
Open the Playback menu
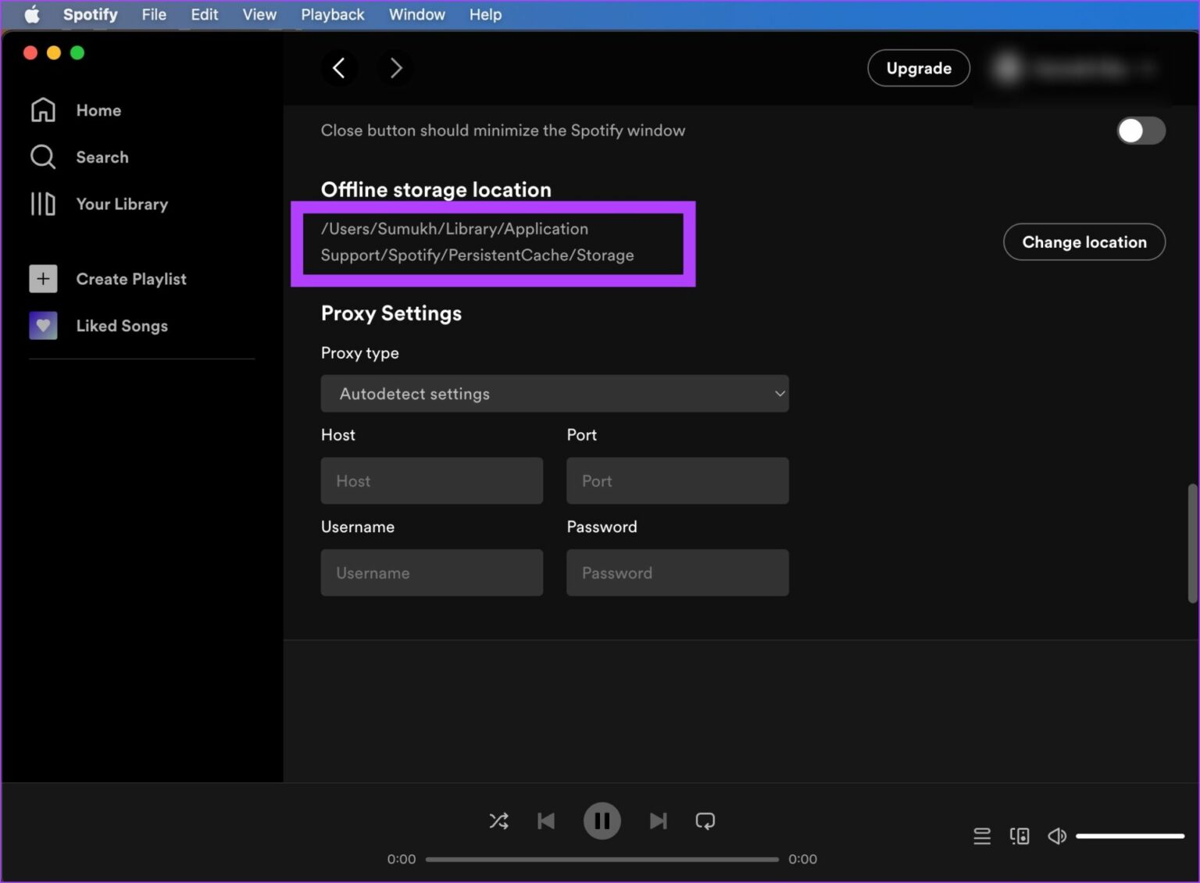tap(332, 14)
